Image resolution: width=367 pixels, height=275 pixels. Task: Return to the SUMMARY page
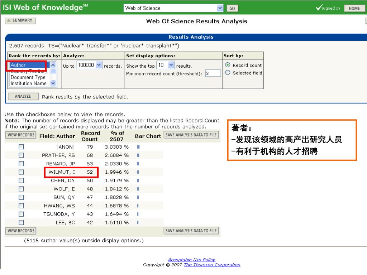[x=20, y=20]
